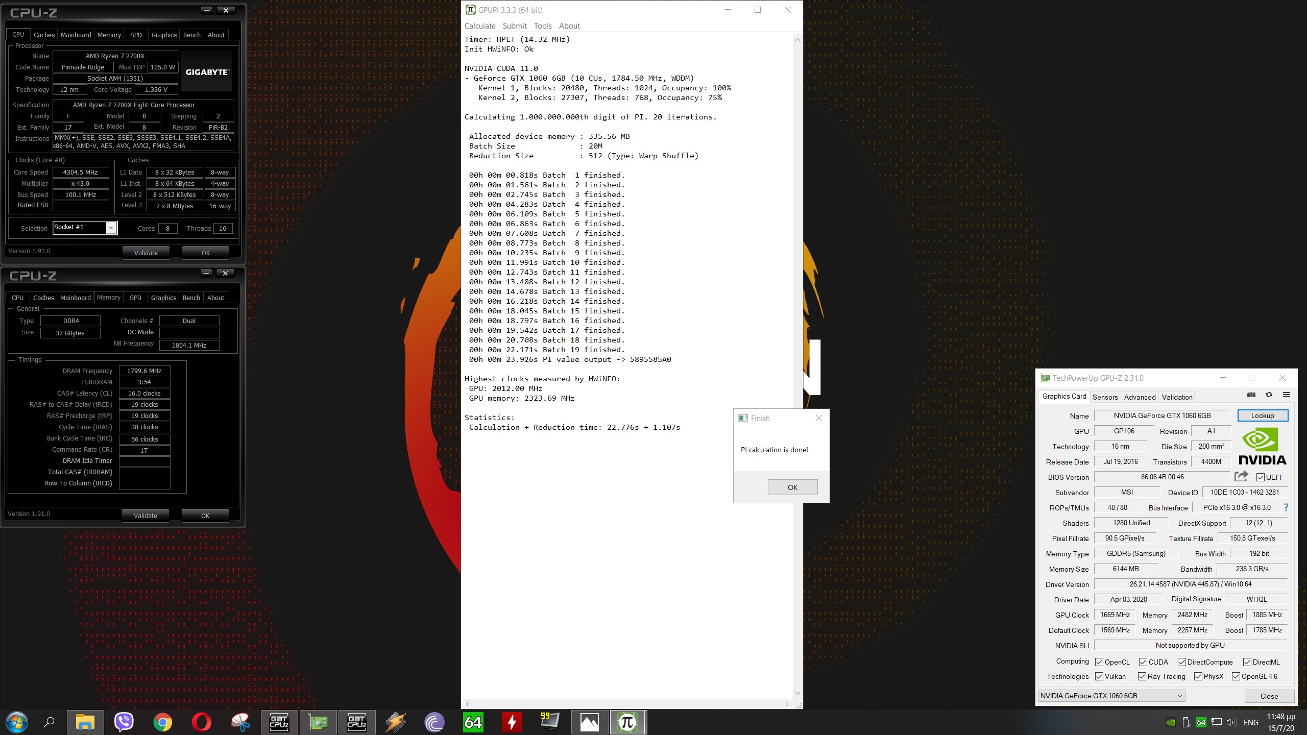Open the red lightning bolt taskbar app
The height and width of the screenshot is (735, 1307).
point(512,722)
